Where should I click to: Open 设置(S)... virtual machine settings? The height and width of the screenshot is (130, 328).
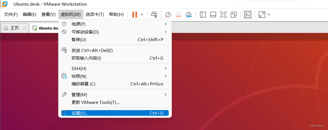click(115, 113)
